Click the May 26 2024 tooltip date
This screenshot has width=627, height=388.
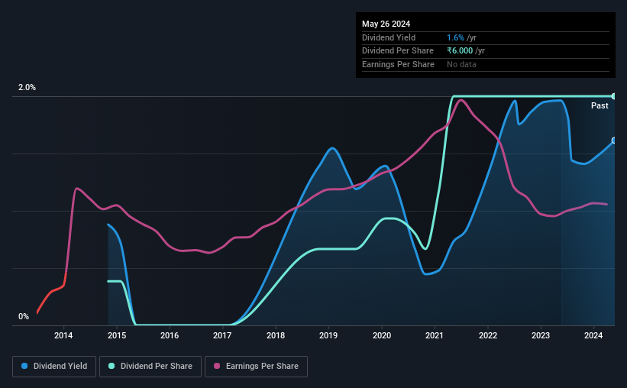pos(386,24)
